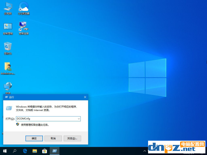
Task: Open the This PC desktop icon
Action: (x=8, y=8)
